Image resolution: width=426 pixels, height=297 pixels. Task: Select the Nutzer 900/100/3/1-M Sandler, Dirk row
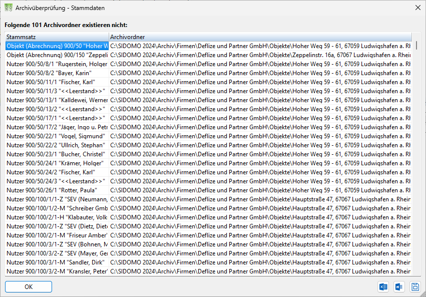208,262
